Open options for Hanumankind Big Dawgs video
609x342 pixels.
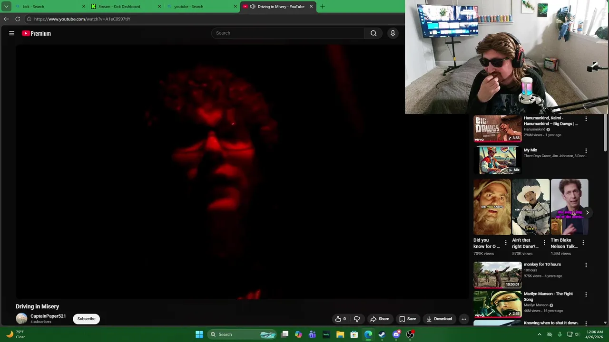pos(586,119)
